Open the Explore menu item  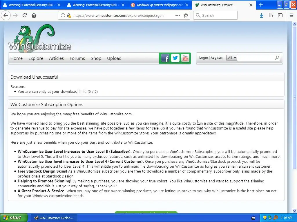click(x=36, y=58)
